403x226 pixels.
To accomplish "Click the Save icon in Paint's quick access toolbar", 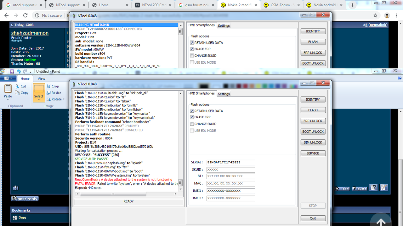I will pos(12,71).
